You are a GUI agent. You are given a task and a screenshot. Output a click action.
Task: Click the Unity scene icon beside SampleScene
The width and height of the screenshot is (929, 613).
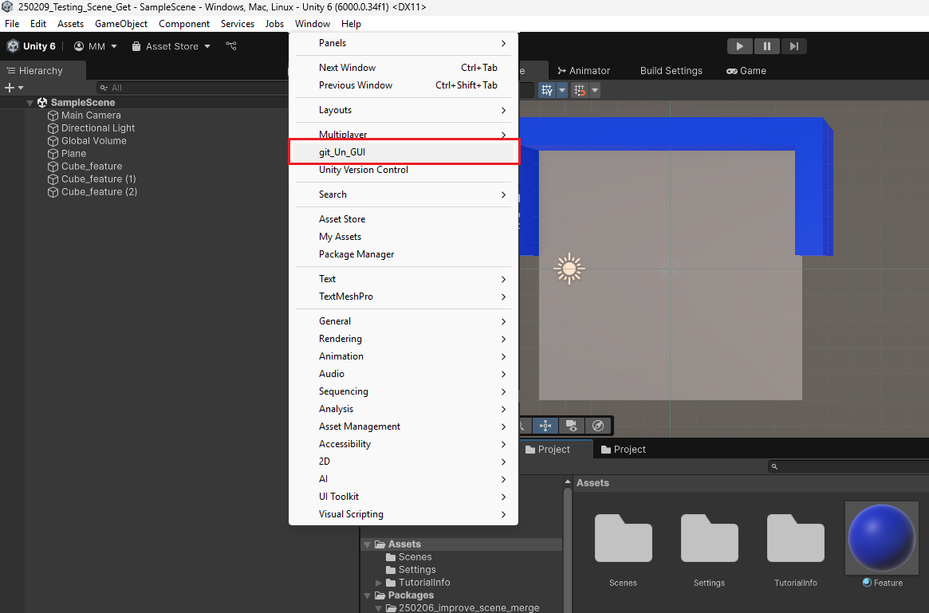tap(42, 103)
